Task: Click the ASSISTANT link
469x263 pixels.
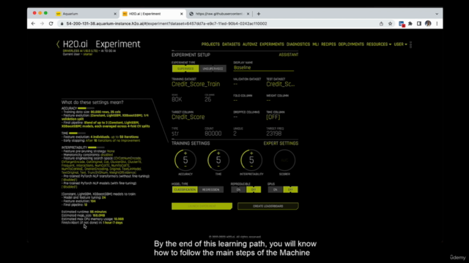Action: [x=289, y=55]
